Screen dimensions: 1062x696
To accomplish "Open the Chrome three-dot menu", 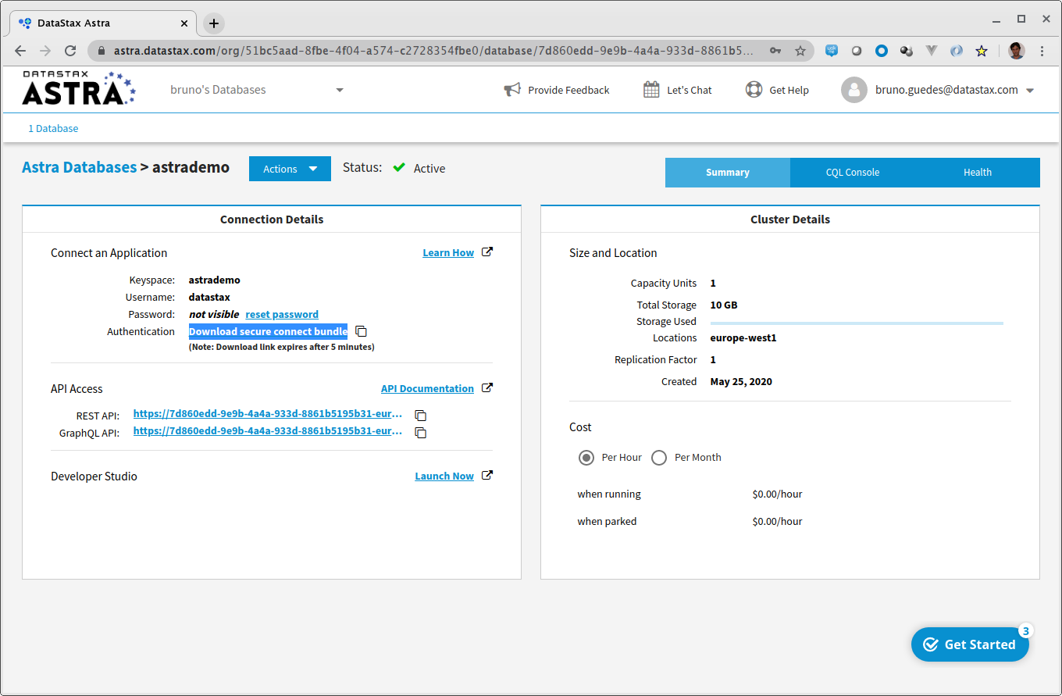I will tap(1042, 51).
